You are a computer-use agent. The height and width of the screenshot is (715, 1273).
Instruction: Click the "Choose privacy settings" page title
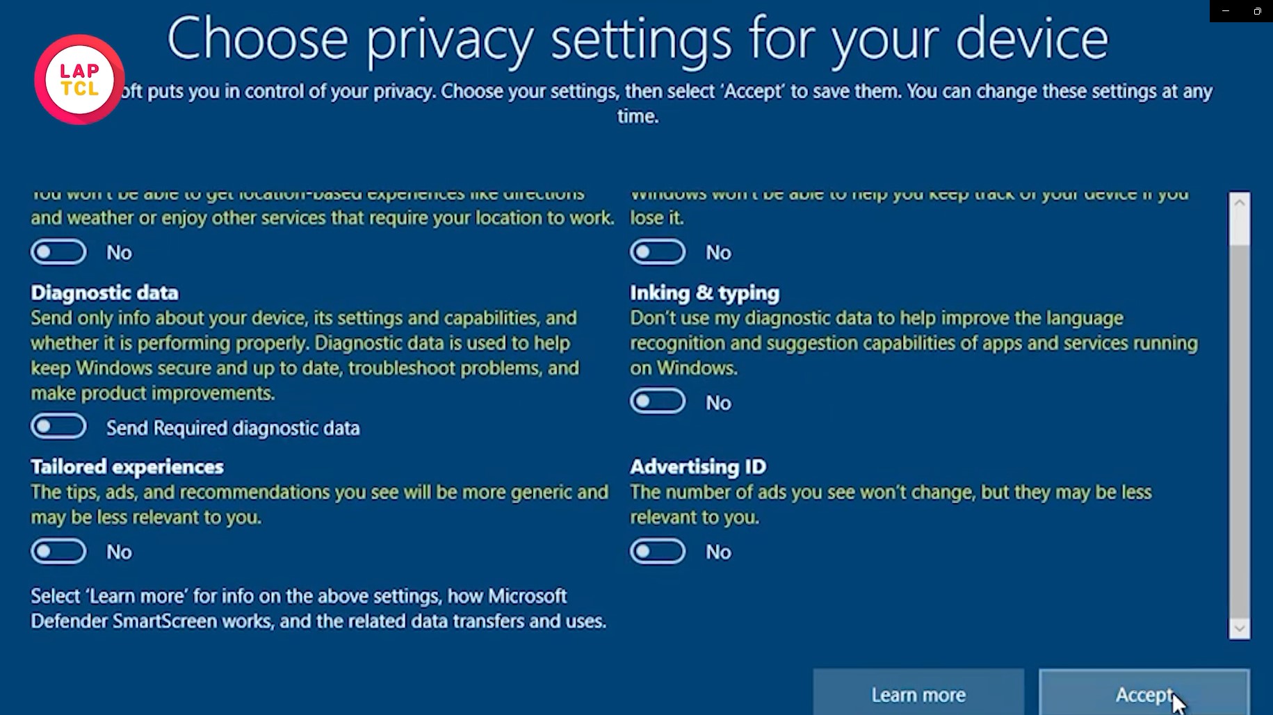637,38
